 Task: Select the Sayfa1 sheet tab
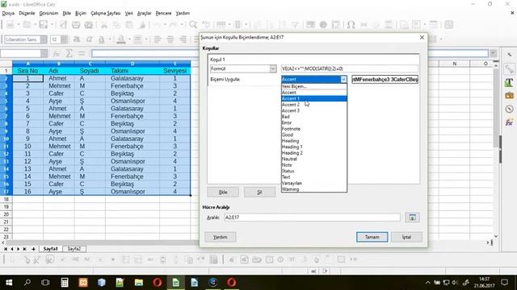click(x=51, y=249)
